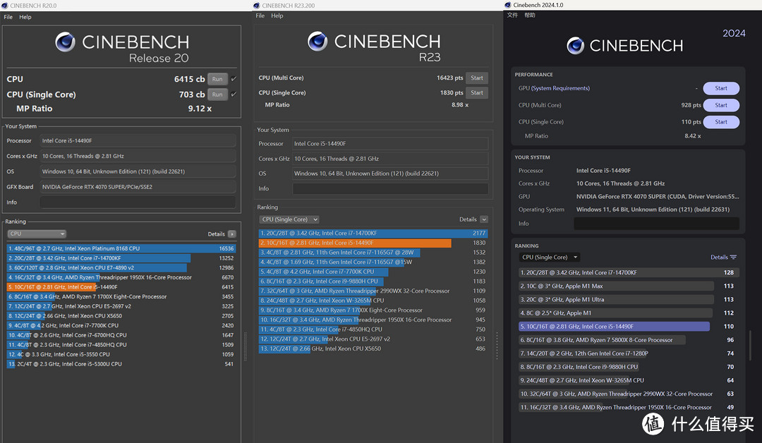
Task: Click the Cinebench 2024 Details filter icon
Action: (x=733, y=257)
